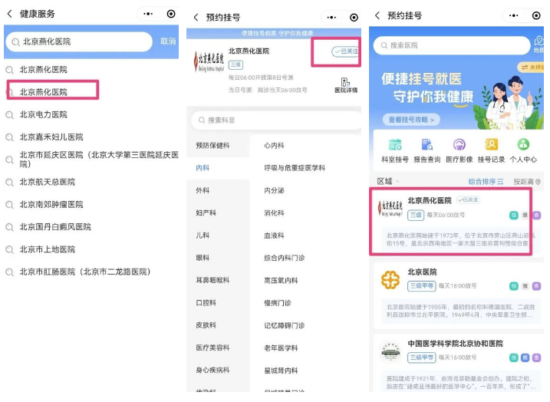Click the 医院详情 hospital details icon
The width and height of the screenshot is (550, 402).
(345, 85)
